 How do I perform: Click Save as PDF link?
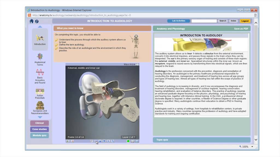(x=241, y=29)
